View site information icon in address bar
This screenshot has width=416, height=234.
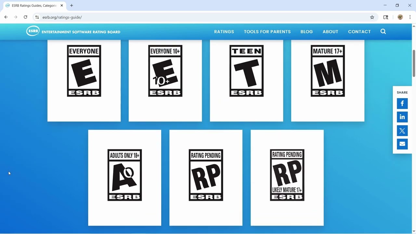pos(37,17)
